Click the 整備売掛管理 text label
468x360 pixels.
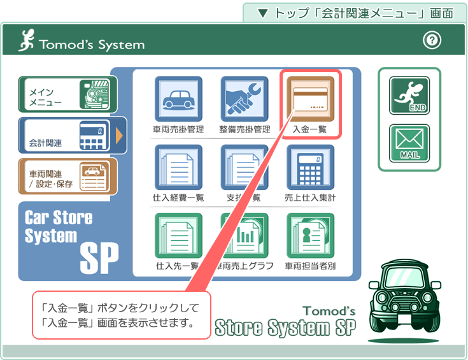click(245, 129)
